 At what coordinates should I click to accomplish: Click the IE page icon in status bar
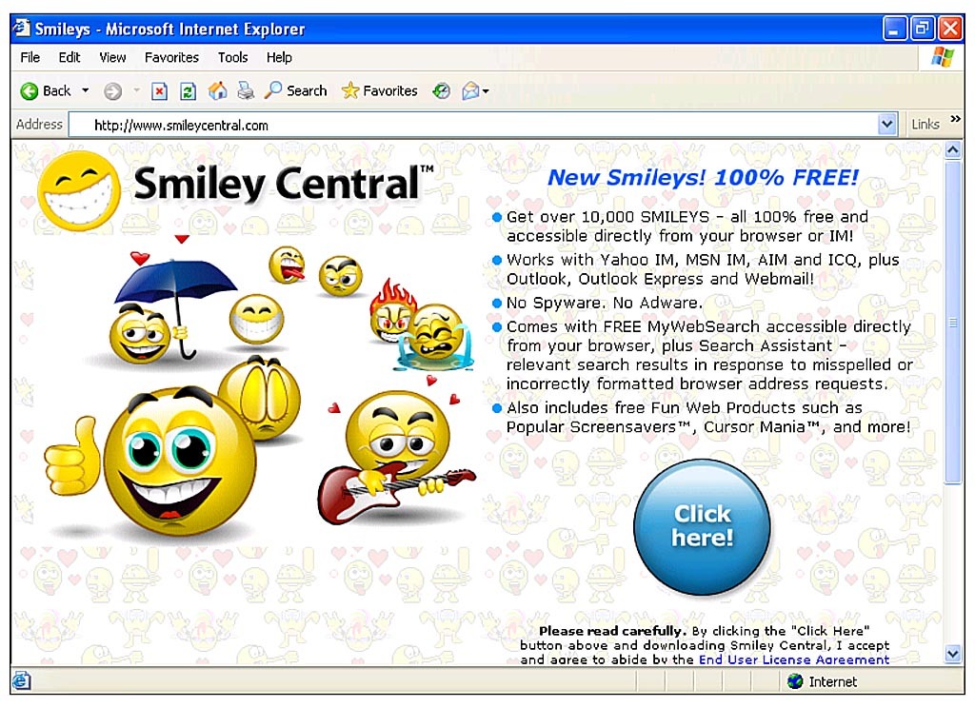point(21,681)
